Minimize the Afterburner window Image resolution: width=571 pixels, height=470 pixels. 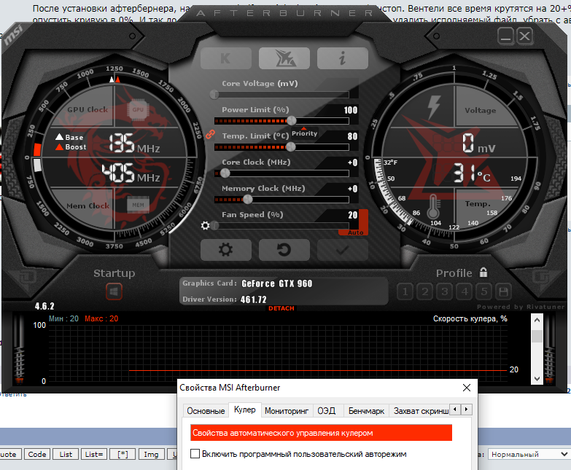[505, 36]
